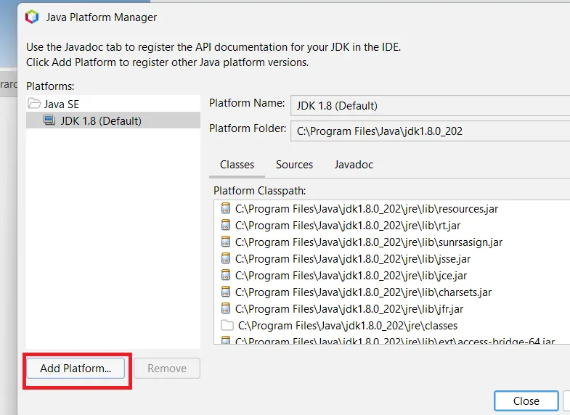
Task: Click the Platform Name: label
Action: coord(247,103)
